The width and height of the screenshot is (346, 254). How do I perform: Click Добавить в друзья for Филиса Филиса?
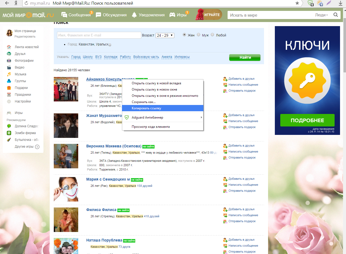point(241,209)
